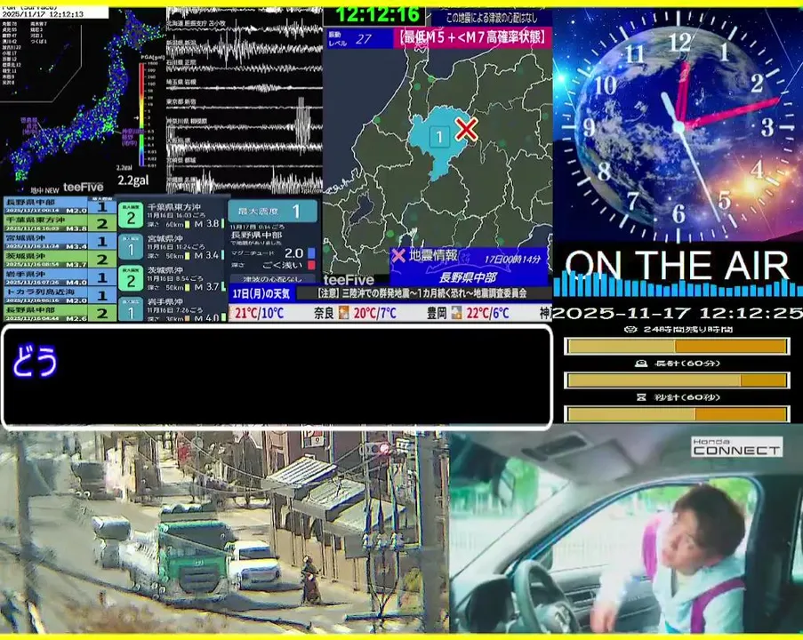Select 宮城県沖 M3.4 list row
The width and height of the screenshot is (803, 640).
(60, 242)
